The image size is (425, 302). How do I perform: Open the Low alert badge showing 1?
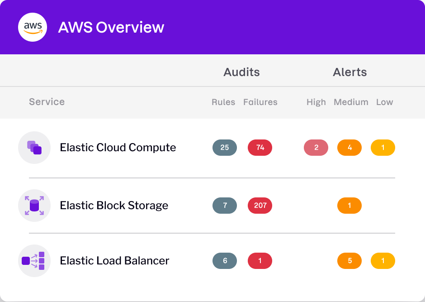tap(383, 148)
